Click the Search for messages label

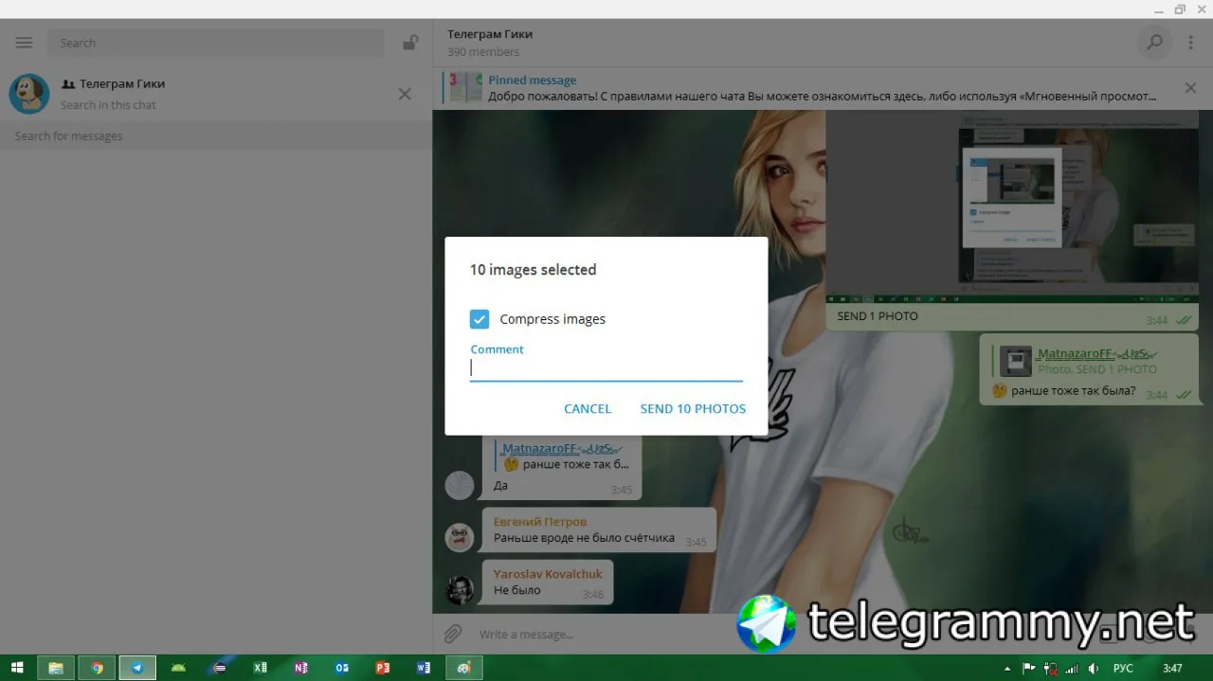coord(68,136)
